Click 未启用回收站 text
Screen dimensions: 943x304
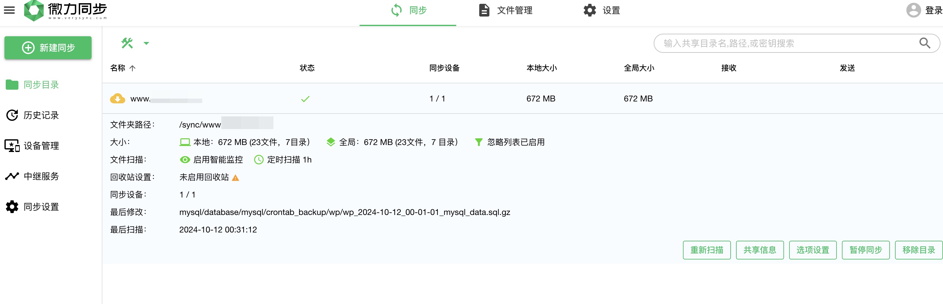204,177
